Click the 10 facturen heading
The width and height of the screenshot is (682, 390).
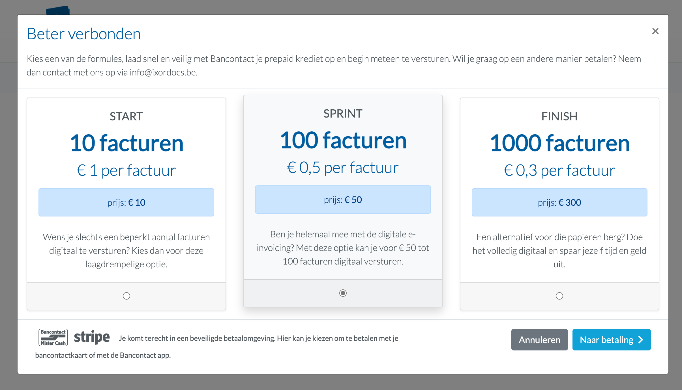(x=126, y=143)
